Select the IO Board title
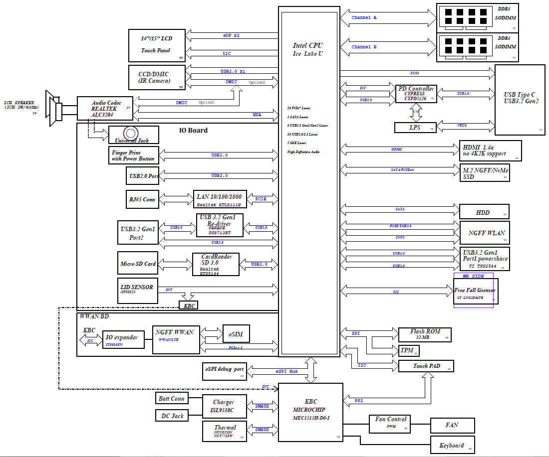The image size is (549, 457). click(x=193, y=131)
